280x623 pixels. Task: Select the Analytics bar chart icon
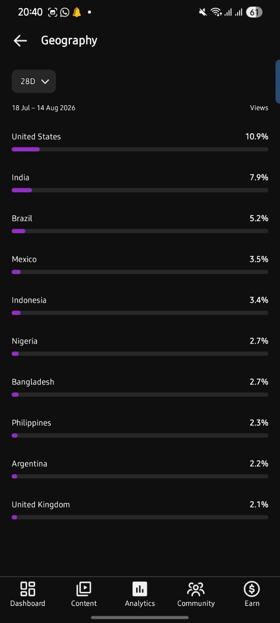(x=140, y=589)
